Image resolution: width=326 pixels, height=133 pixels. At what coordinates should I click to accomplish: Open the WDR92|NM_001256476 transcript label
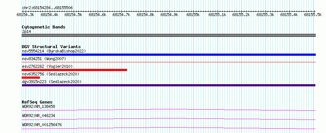(42, 125)
